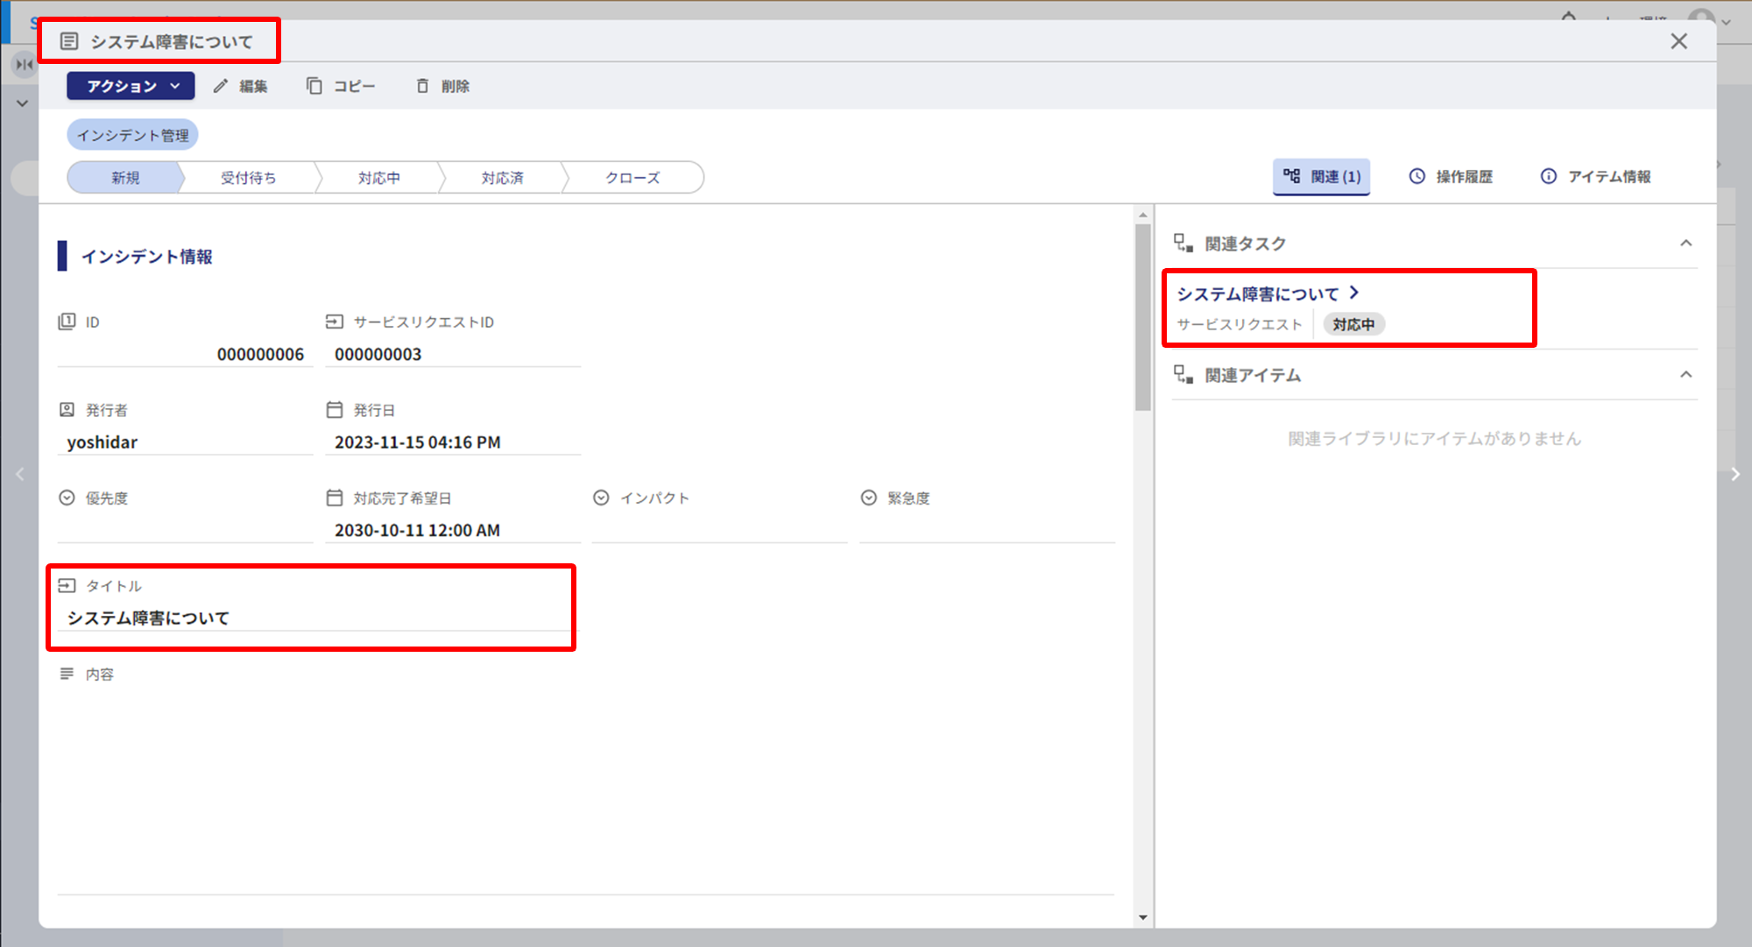1752x947 pixels.
Task: Click the pencil edit icon (編集)
Action: pos(221,86)
